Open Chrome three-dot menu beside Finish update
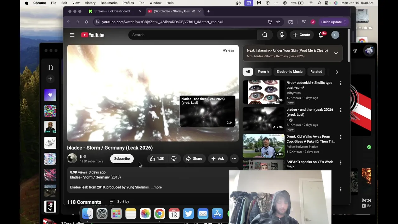The width and height of the screenshot is (398, 224). pos(345,22)
